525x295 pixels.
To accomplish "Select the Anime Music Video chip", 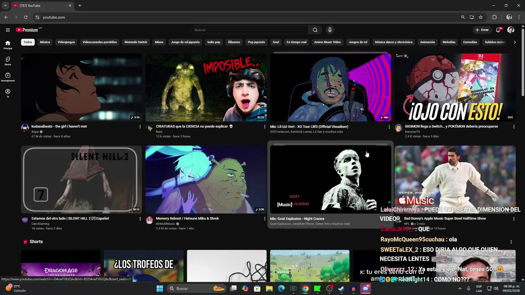I will [327, 42].
